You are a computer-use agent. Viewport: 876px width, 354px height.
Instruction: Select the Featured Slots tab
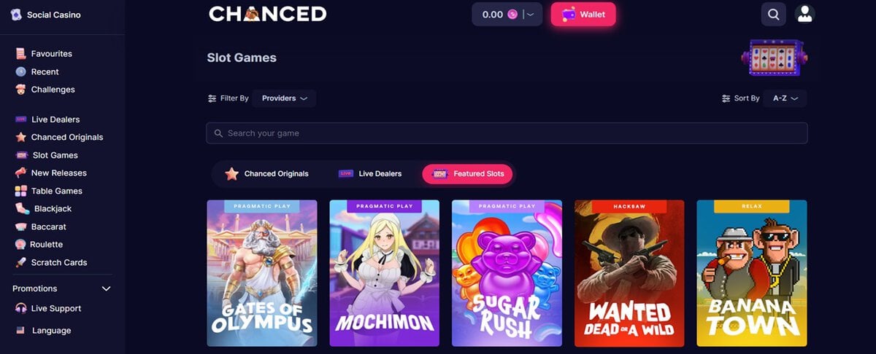click(468, 174)
